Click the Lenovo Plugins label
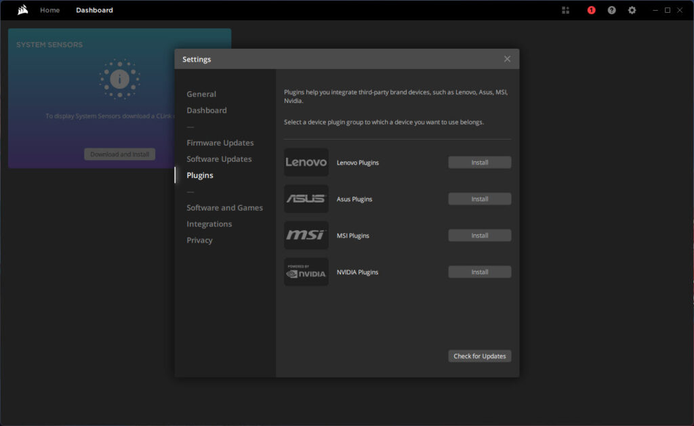The height and width of the screenshot is (426, 694). (358, 163)
